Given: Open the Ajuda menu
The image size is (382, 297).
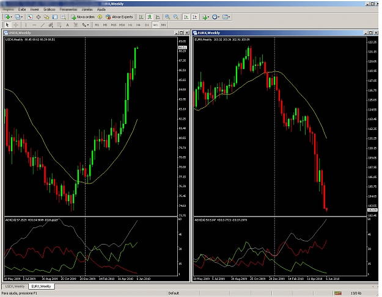Looking at the screenshot, I should tap(101, 10).
